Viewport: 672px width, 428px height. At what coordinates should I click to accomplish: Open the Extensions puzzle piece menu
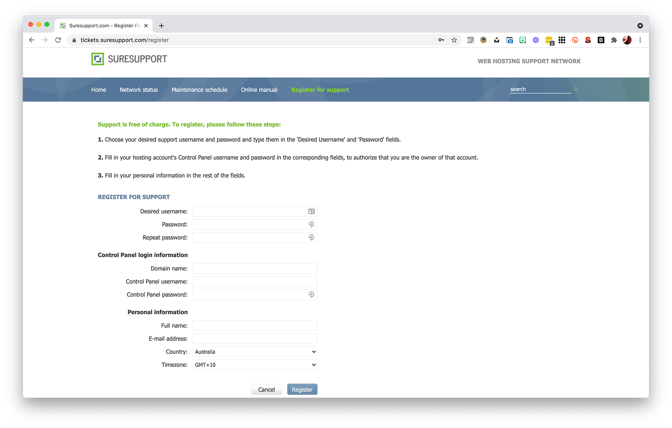point(614,40)
